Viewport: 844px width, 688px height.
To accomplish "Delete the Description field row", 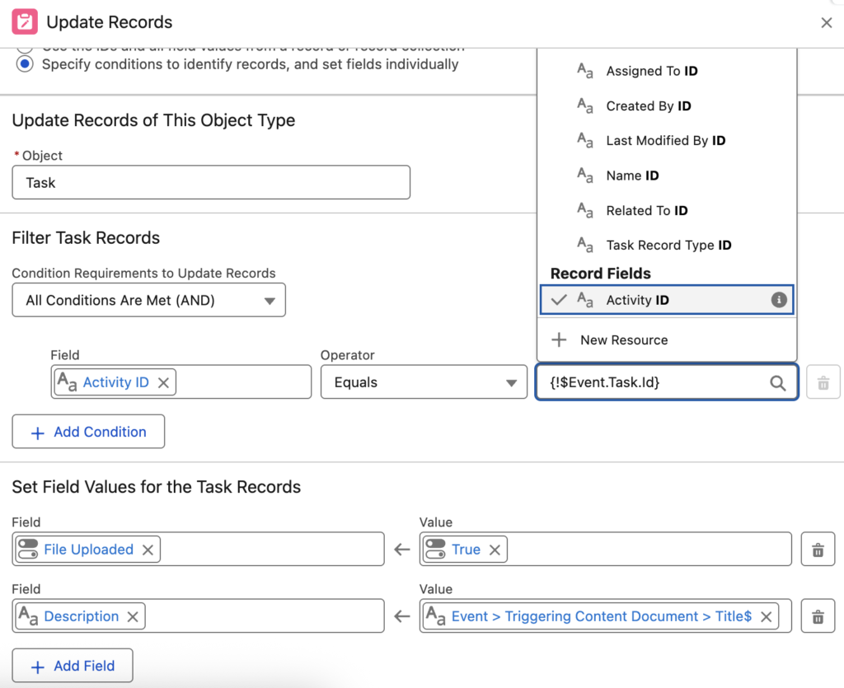I will click(x=818, y=616).
